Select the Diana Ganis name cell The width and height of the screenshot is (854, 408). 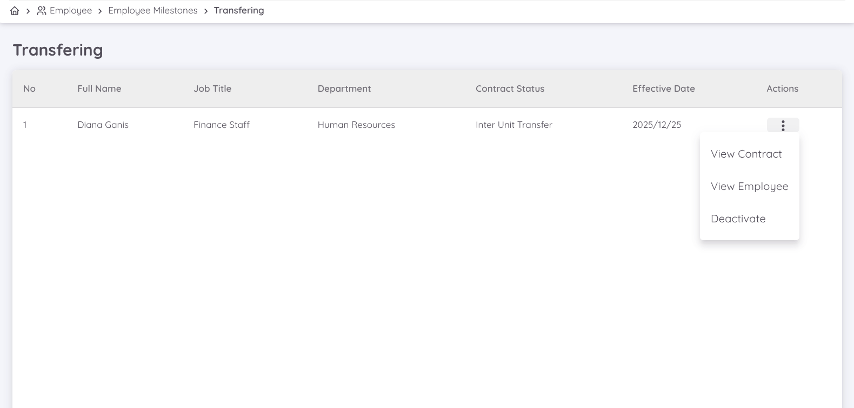click(x=103, y=125)
